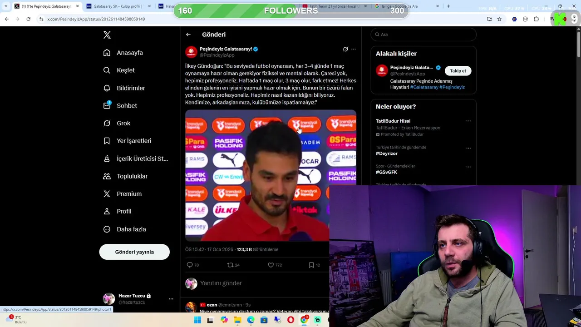Viewport: 581px width, 327px height.
Task: Reload the current page
Action: click(x=28, y=19)
